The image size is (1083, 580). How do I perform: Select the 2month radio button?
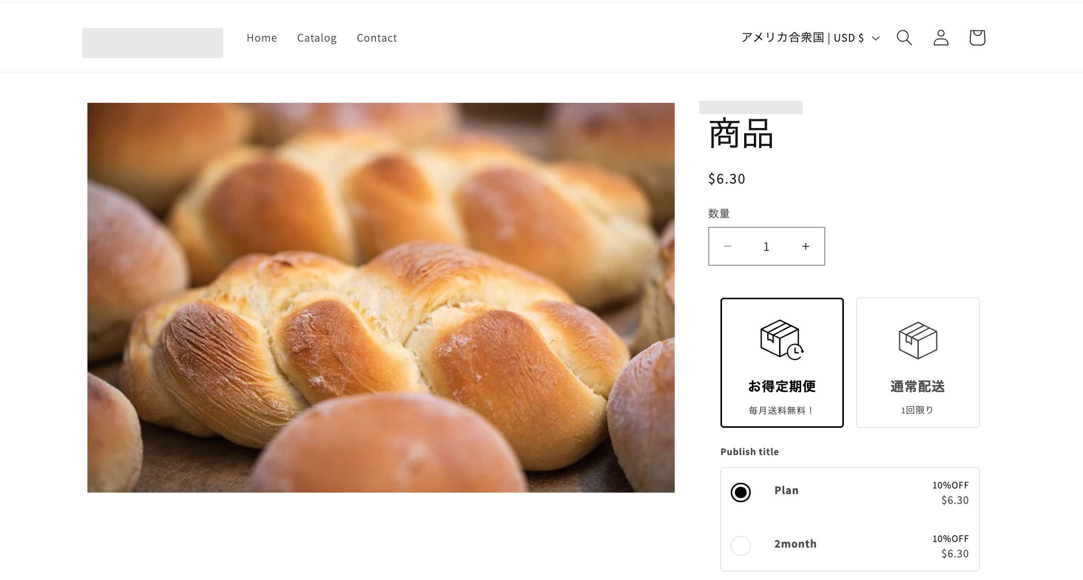pyautogui.click(x=741, y=546)
